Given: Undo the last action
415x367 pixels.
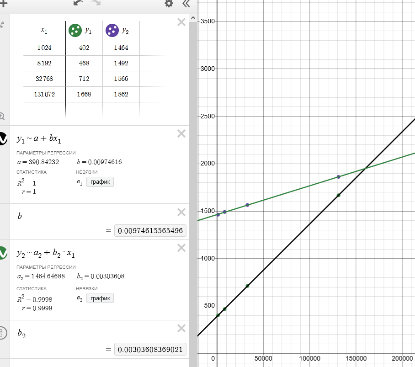Looking at the screenshot, I should (79, 4).
